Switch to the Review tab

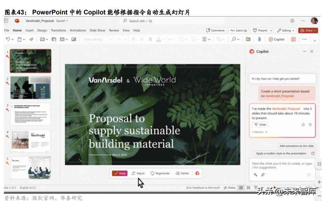(114, 30)
